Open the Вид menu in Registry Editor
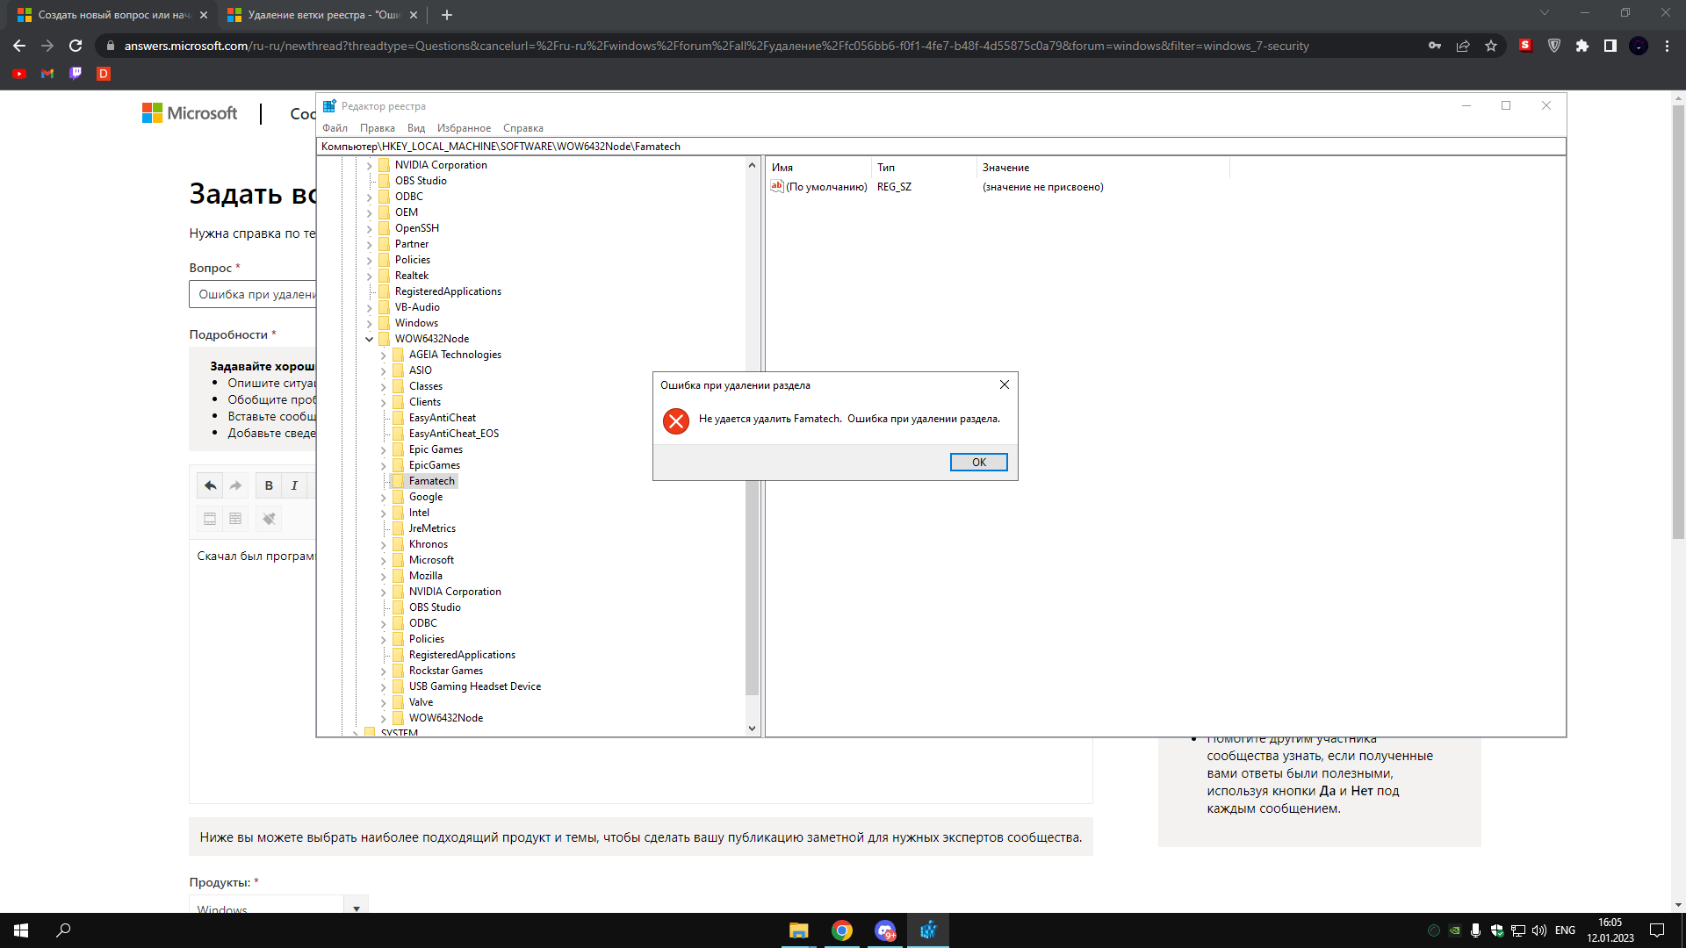The width and height of the screenshot is (1686, 948). click(416, 128)
